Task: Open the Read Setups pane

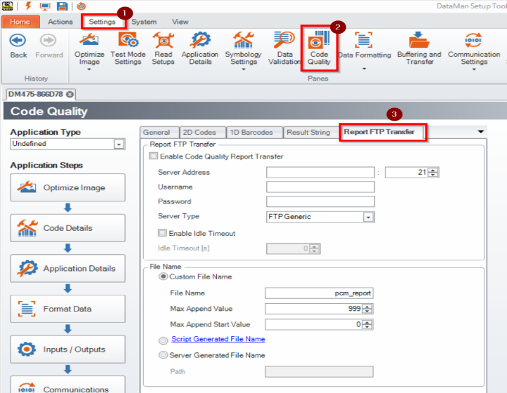Action: (x=164, y=48)
